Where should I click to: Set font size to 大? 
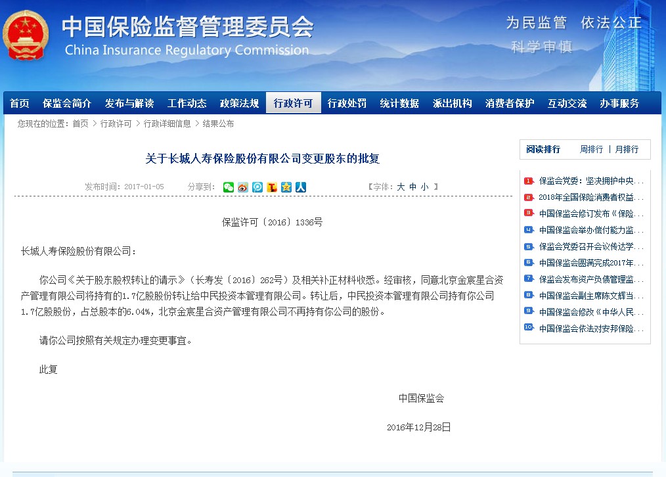click(x=401, y=187)
